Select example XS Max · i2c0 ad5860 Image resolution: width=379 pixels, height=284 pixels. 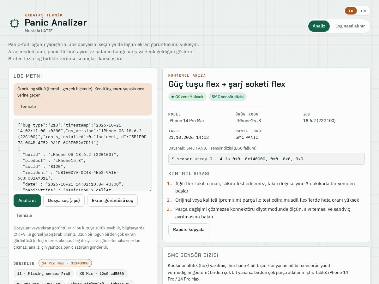(x=102, y=274)
